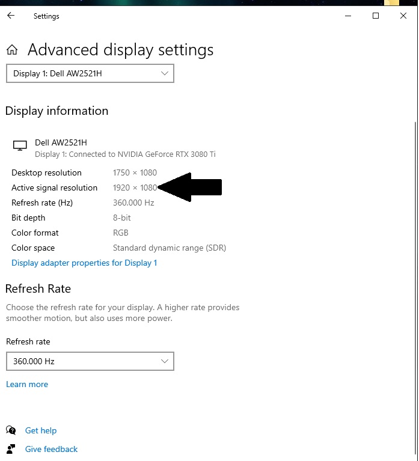Click the Get help chat icon
This screenshot has width=419, height=461.
11,430
